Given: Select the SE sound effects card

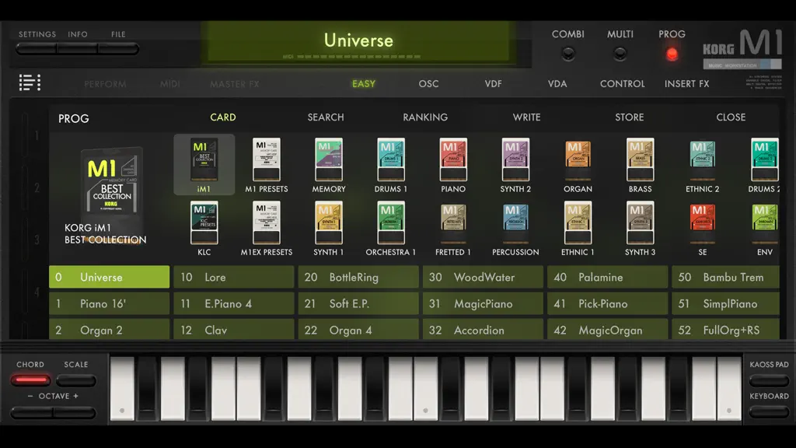Looking at the screenshot, I should 702,223.
